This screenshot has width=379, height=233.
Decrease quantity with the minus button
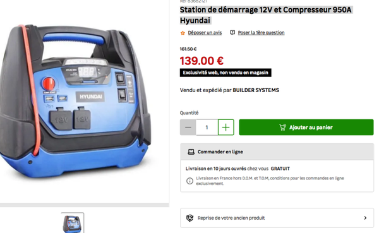[x=188, y=127]
